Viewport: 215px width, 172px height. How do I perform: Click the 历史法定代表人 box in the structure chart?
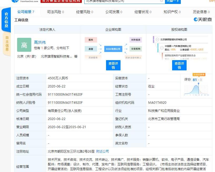(x=133, y=58)
